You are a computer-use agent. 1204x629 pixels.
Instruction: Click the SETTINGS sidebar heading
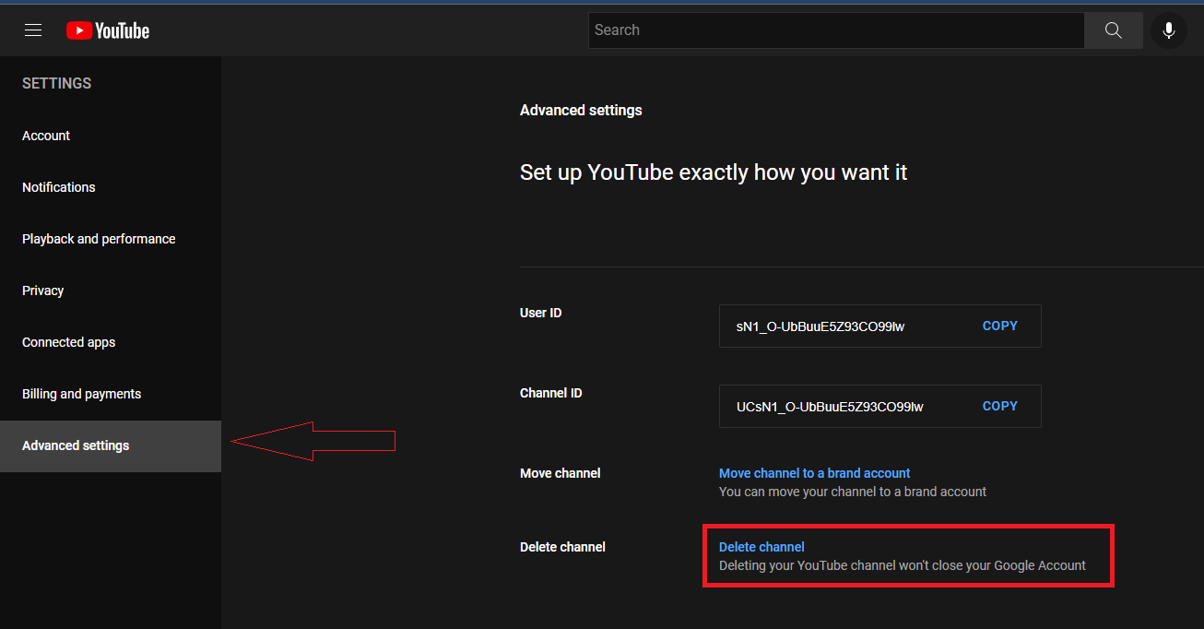click(x=57, y=83)
